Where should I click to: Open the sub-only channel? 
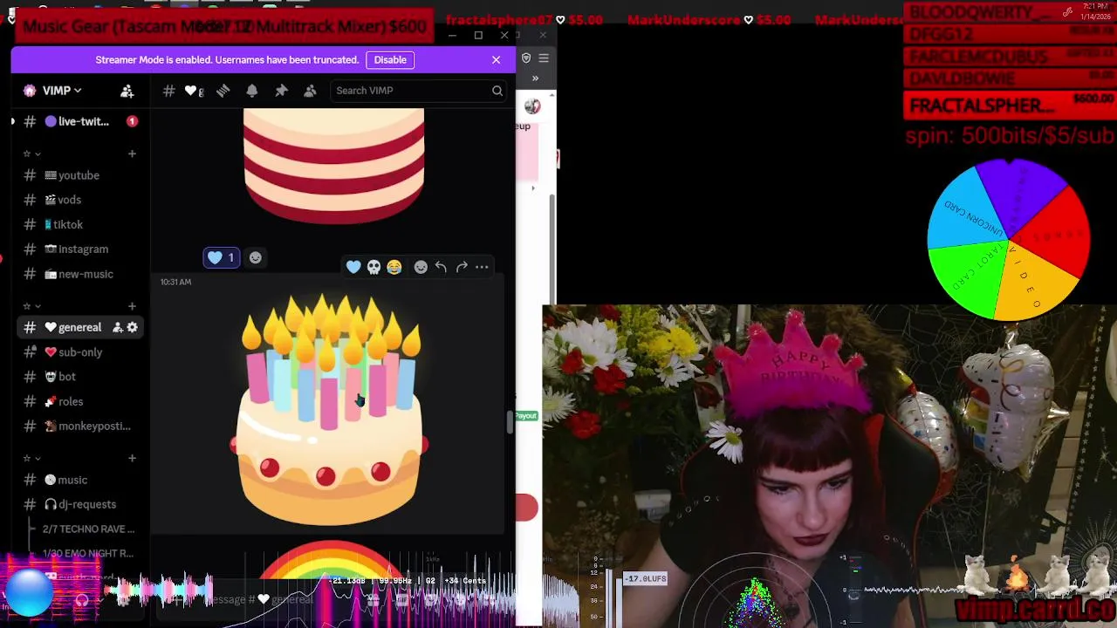point(79,352)
